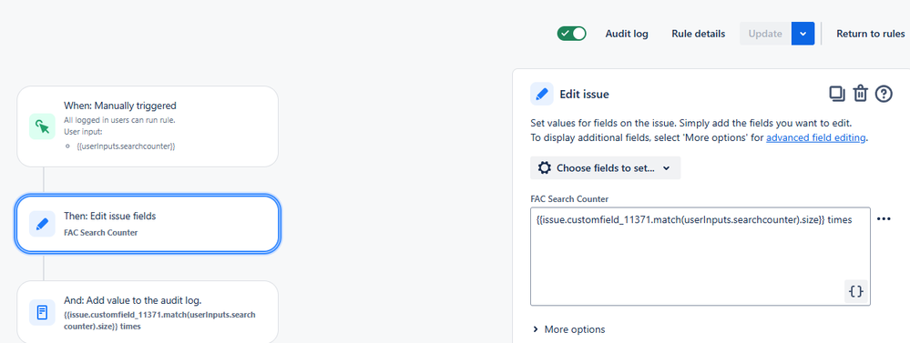Follow the advanced field editing link
The width and height of the screenshot is (910, 343).
pos(816,138)
